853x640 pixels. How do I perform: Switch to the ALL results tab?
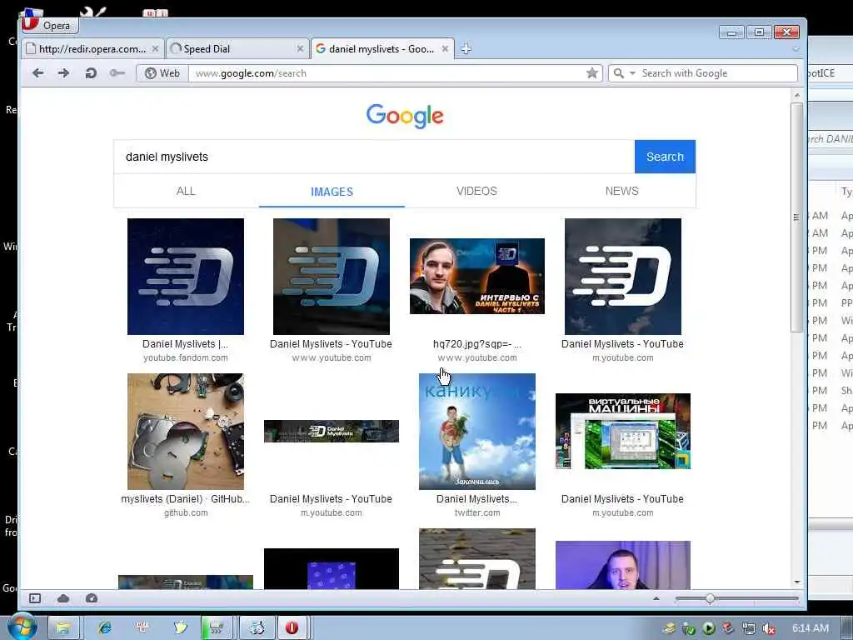tap(186, 191)
